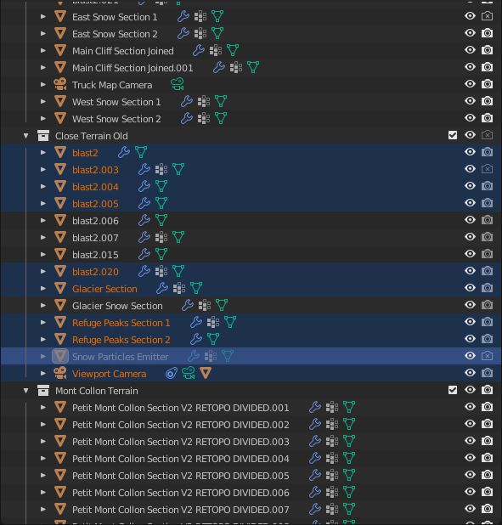The image size is (502, 525).
Task: Click the wrench modifier icon on Glacier Section
Action: [x=162, y=288]
